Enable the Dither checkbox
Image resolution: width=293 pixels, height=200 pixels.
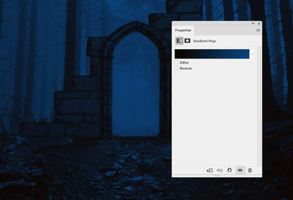click(x=176, y=62)
